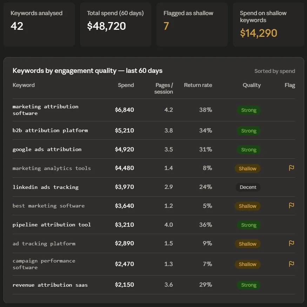
Task: Click the table title Keywords by engagement quality
Action: (x=87, y=71)
